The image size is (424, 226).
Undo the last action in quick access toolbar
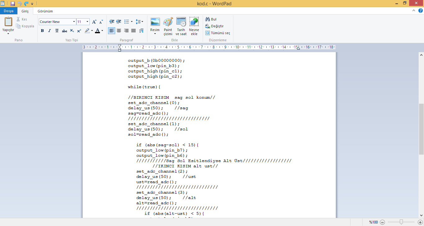(x=20, y=4)
